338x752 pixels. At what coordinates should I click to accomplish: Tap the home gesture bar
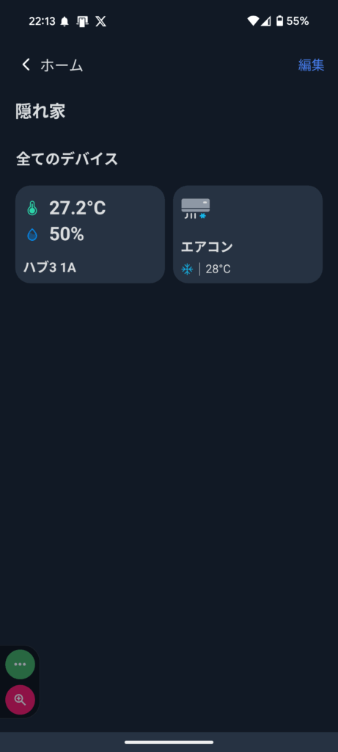(x=169, y=742)
